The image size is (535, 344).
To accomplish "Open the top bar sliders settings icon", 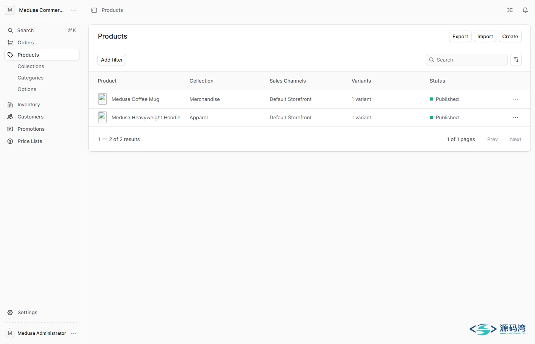I will (x=510, y=10).
